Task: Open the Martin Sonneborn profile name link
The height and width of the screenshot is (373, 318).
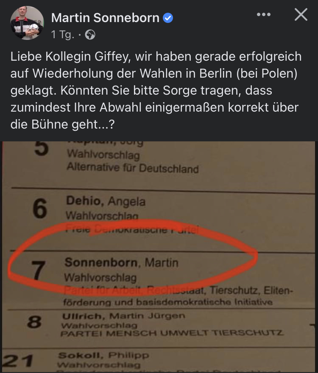Action: point(105,17)
